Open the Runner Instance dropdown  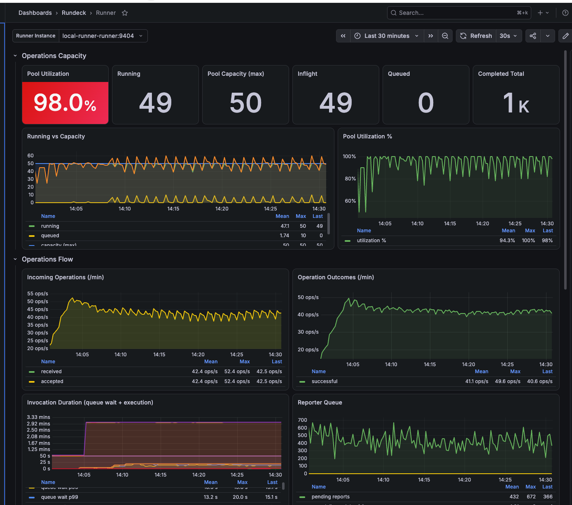(103, 36)
